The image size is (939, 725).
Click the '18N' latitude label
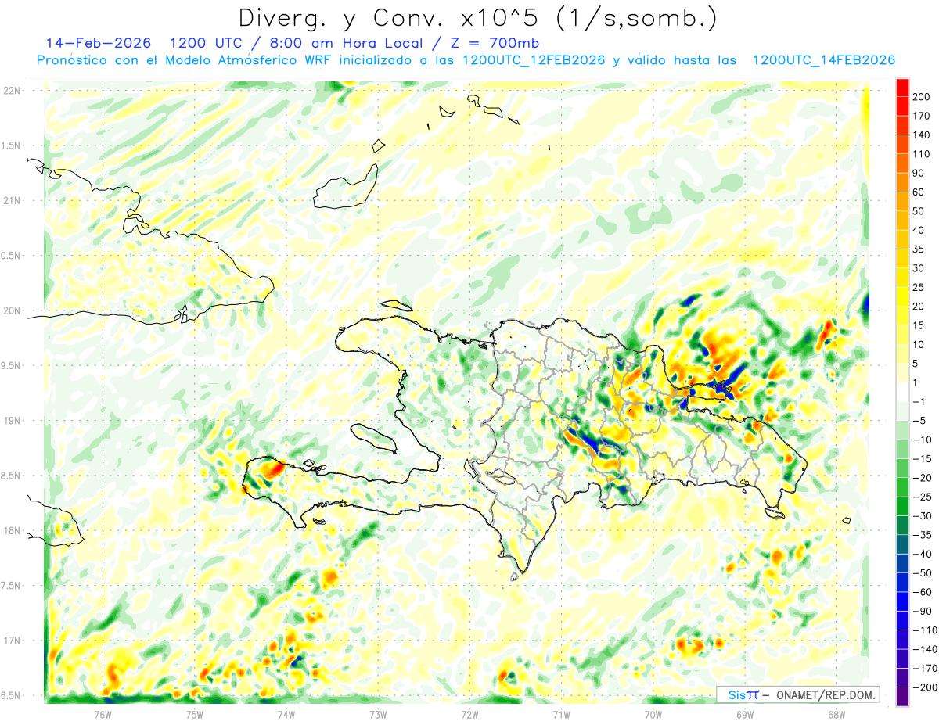(x=11, y=530)
